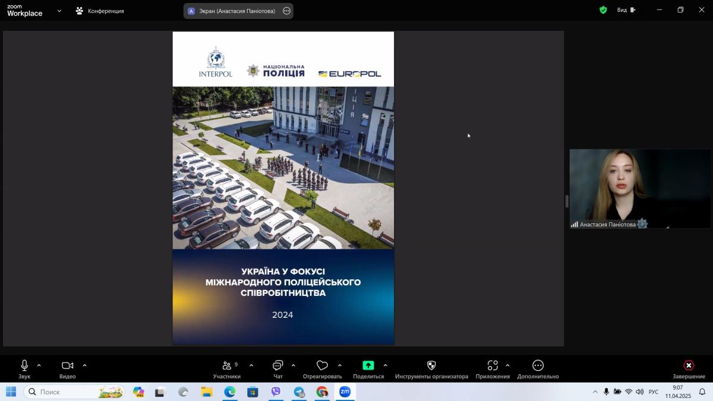
Task: Expand video options arrow next to camera
Action: 84,365
